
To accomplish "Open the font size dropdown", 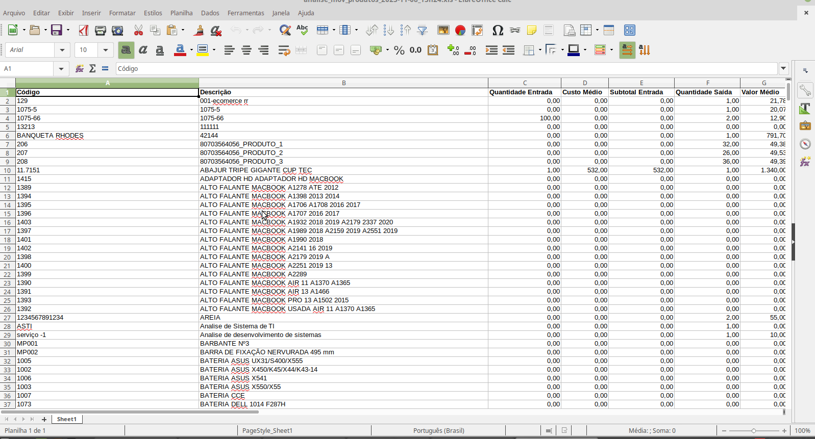I will pos(106,50).
